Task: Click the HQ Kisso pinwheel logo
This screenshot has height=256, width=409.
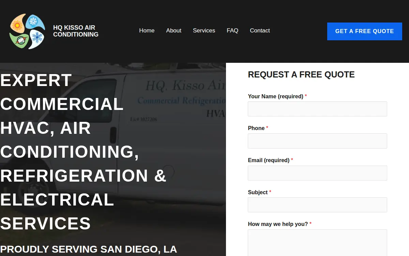Action: (x=27, y=31)
